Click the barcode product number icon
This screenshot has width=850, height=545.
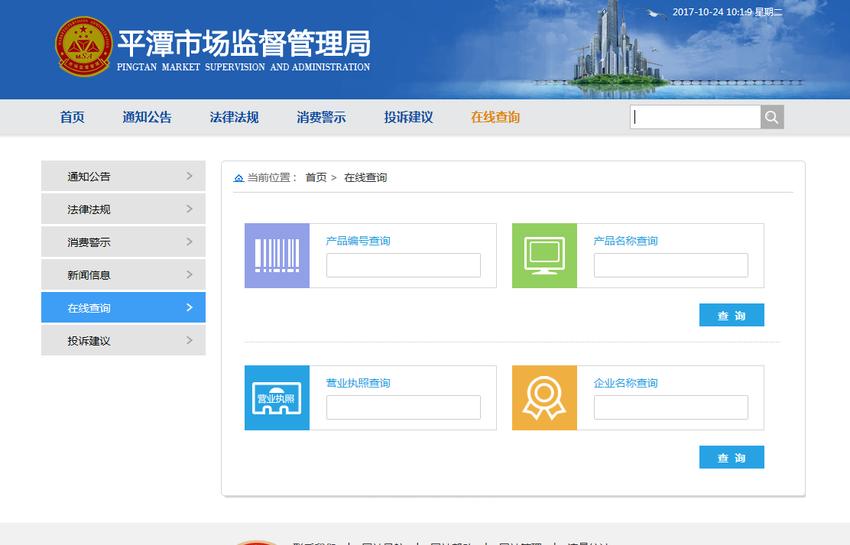click(x=277, y=255)
